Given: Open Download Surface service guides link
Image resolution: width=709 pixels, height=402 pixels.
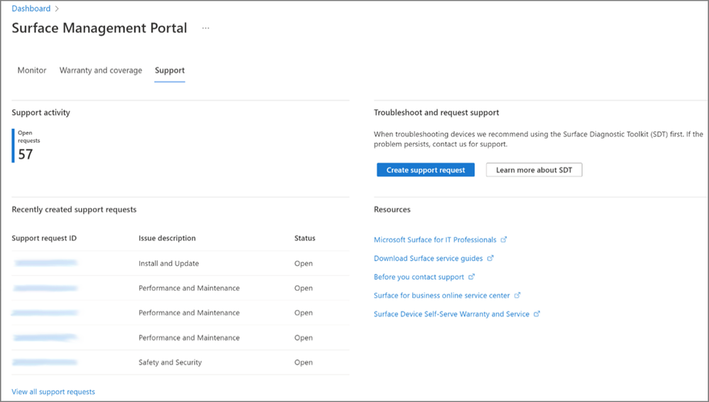Looking at the screenshot, I should [428, 258].
